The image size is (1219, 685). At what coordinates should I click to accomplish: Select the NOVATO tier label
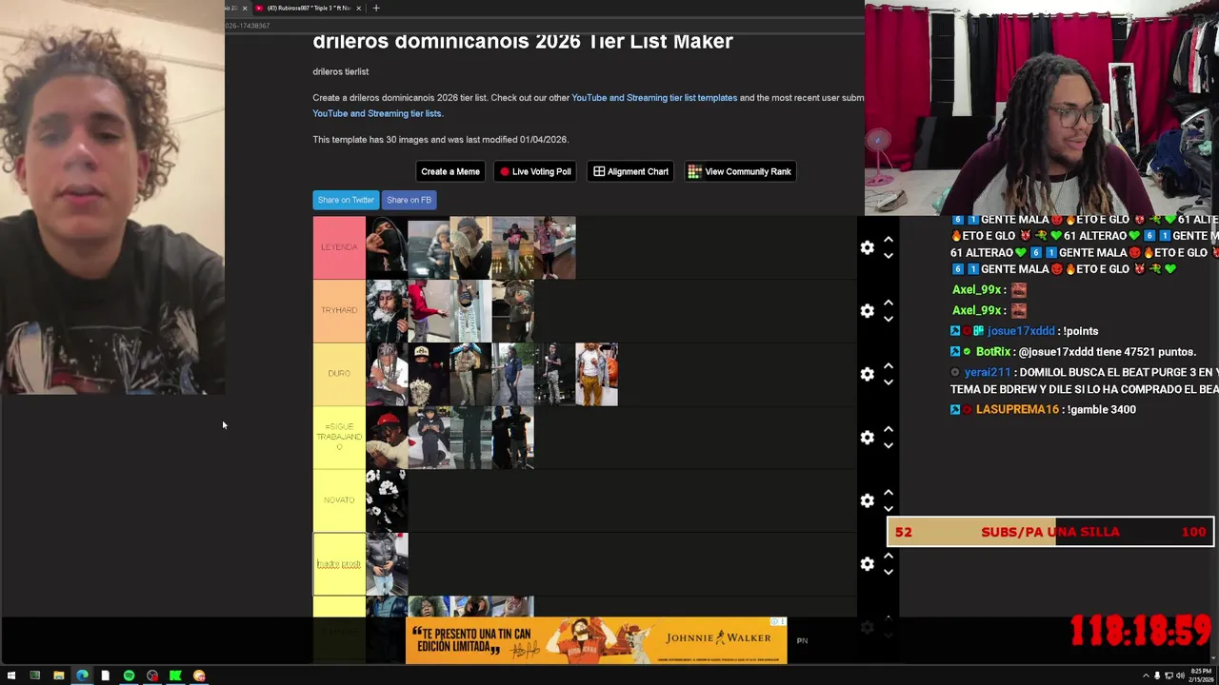tap(339, 500)
